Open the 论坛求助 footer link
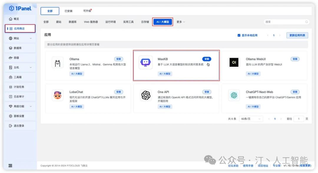The height and width of the screenshot is (173, 318). pyautogui.click(x=233, y=166)
